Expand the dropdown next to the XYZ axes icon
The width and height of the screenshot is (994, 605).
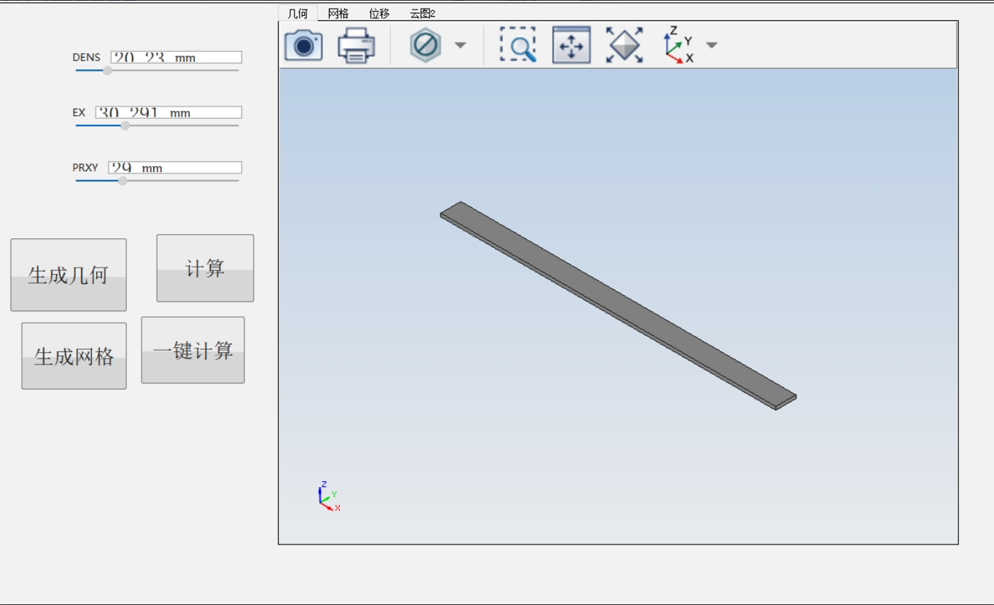pyautogui.click(x=712, y=45)
